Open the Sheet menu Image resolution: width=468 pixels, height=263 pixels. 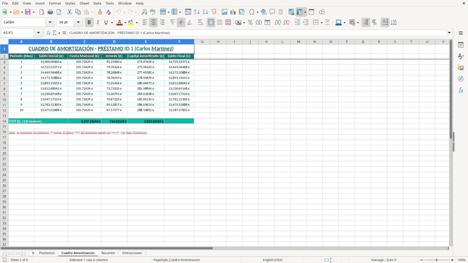click(84, 3)
